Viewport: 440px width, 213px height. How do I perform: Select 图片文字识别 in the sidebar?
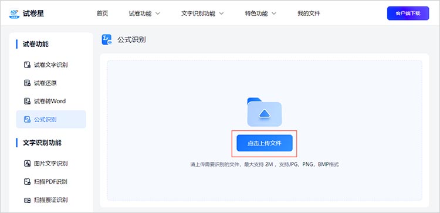[51, 163]
